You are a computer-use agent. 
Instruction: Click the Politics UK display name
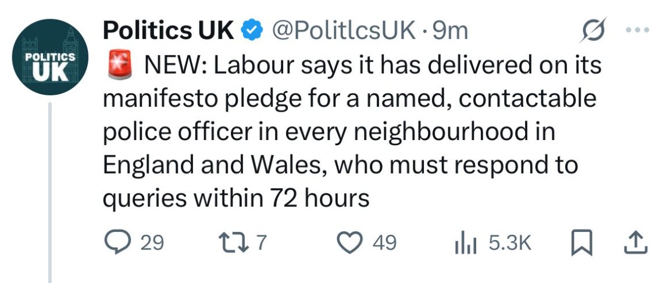(x=168, y=30)
